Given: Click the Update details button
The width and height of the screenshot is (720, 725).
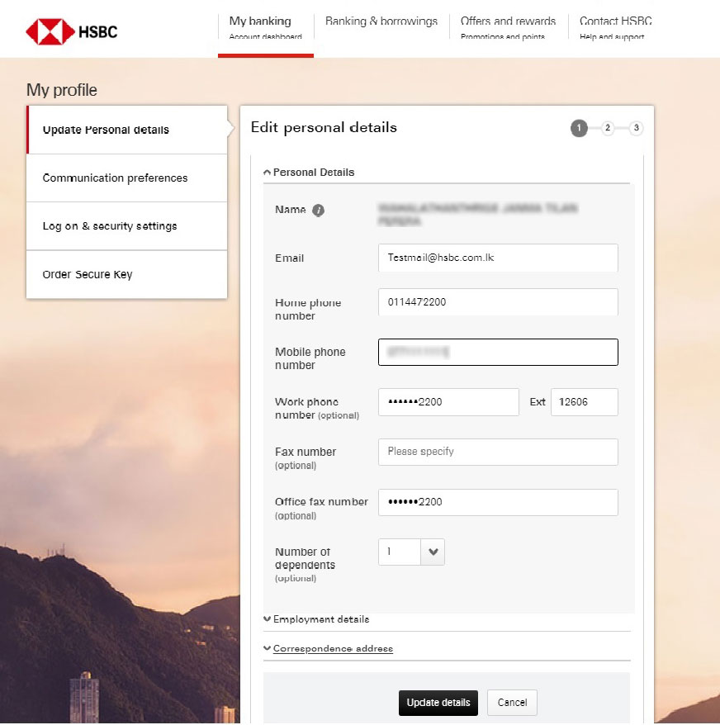Looking at the screenshot, I should 438,703.
